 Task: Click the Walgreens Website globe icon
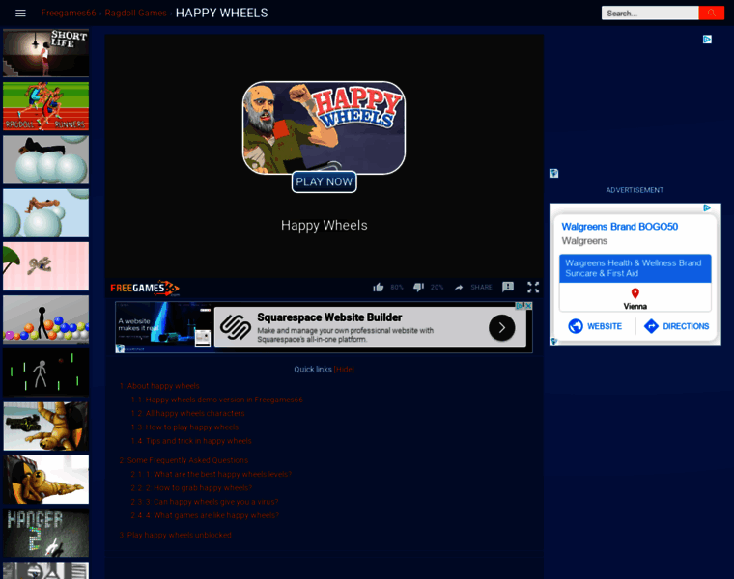tap(576, 326)
